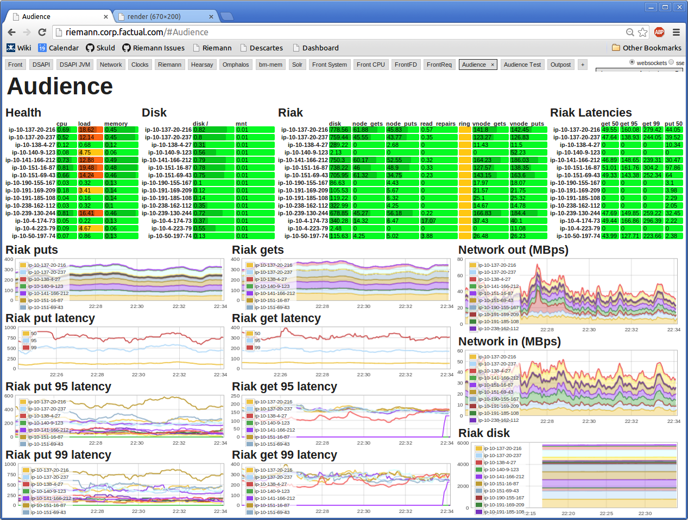This screenshot has height=520, width=688.
Task: Go to the Hearsay dashboard
Action: (x=202, y=65)
